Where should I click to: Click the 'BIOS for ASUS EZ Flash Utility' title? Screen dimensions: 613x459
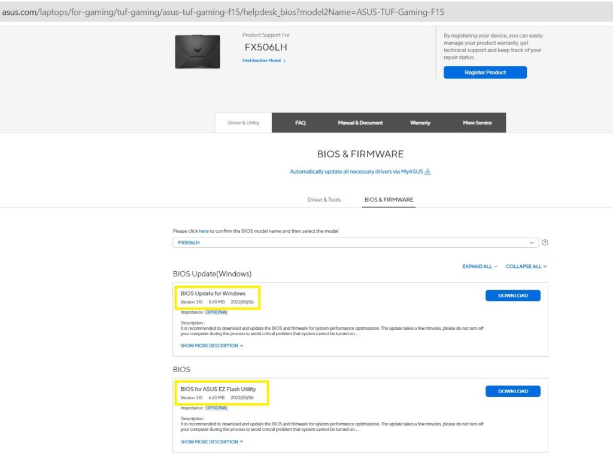[x=218, y=390]
